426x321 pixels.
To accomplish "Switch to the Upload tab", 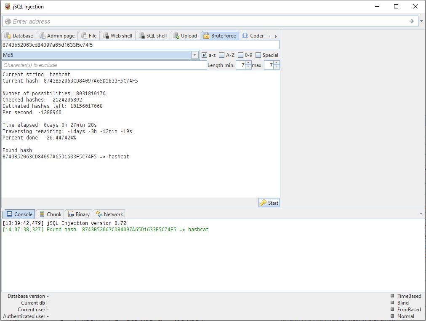I will click(185, 36).
